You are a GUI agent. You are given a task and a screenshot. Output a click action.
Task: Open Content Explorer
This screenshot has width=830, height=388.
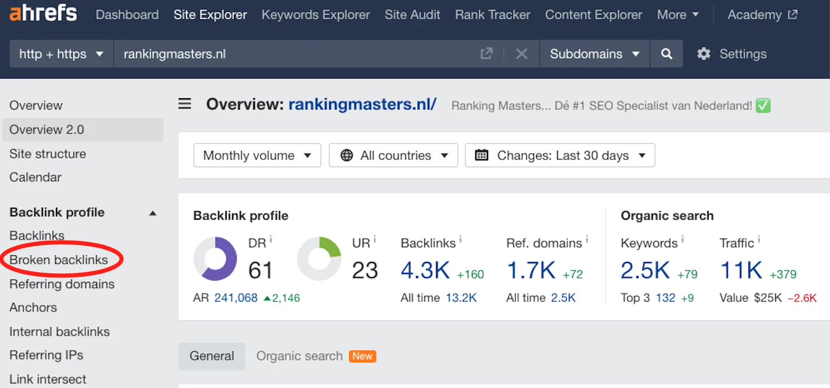coord(594,15)
